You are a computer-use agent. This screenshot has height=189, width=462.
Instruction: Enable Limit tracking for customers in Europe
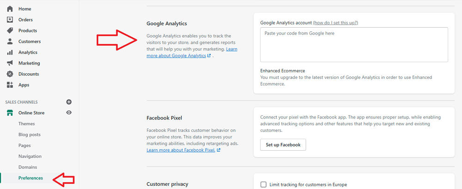pyautogui.click(x=264, y=185)
